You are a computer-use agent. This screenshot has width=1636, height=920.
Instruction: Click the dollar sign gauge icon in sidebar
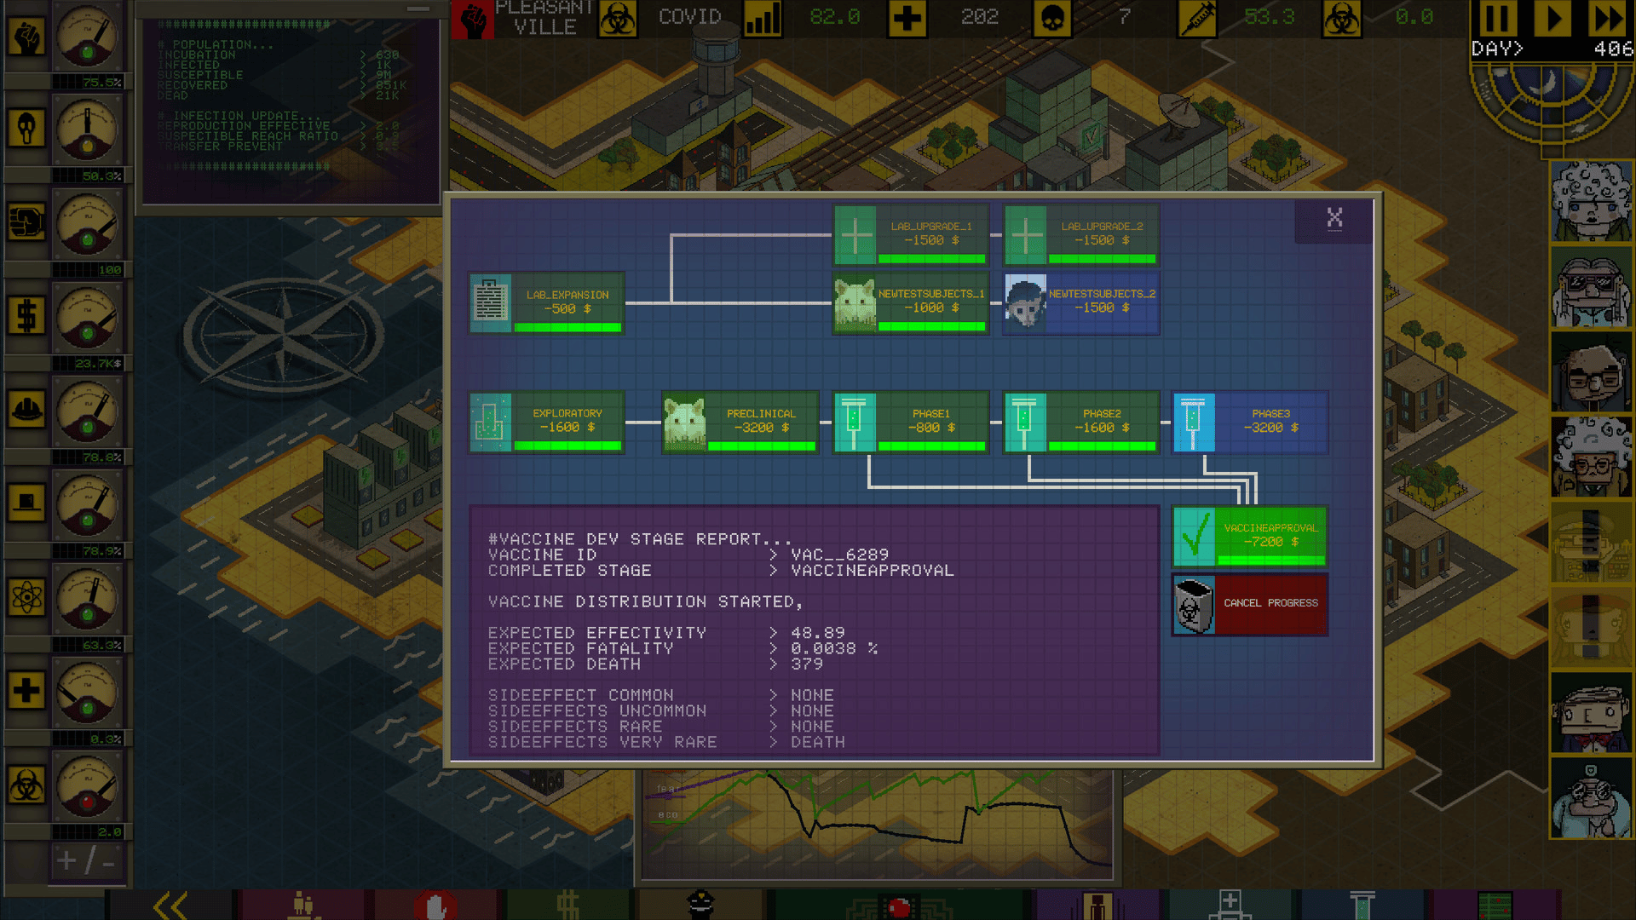[26, 316]
